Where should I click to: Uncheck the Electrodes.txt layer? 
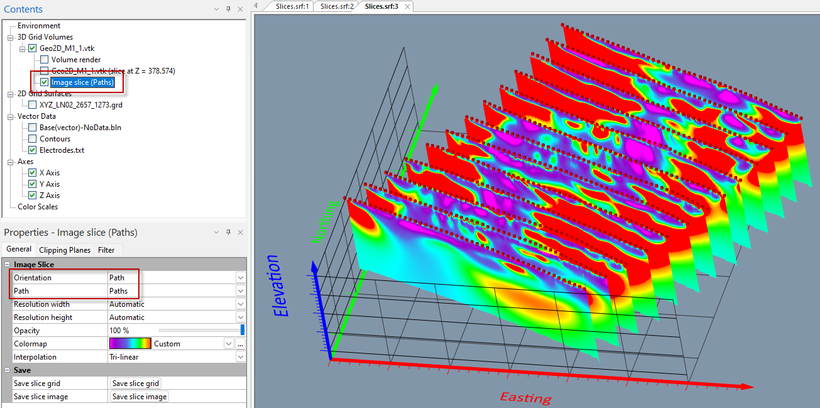click(x=33, y=150)
